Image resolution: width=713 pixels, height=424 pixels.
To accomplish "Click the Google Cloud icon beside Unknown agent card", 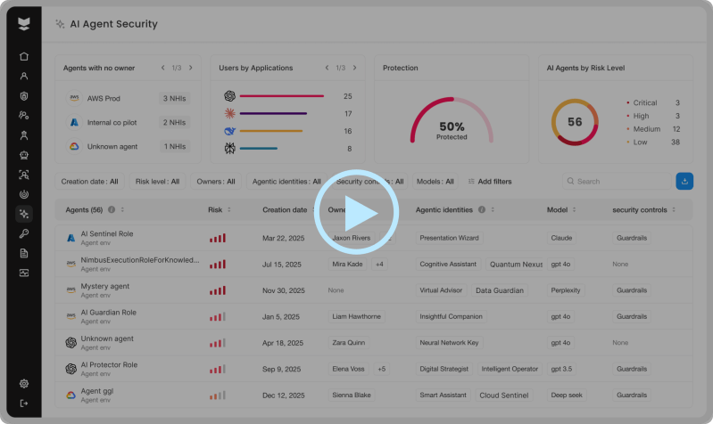I will pos(74,146).
